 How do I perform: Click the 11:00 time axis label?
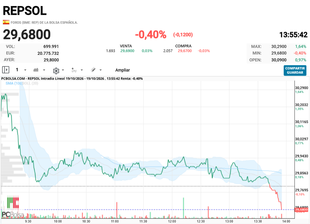[x=115, y=221]
